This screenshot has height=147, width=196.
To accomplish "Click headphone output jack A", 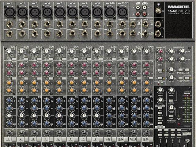I will pos(158,24).
